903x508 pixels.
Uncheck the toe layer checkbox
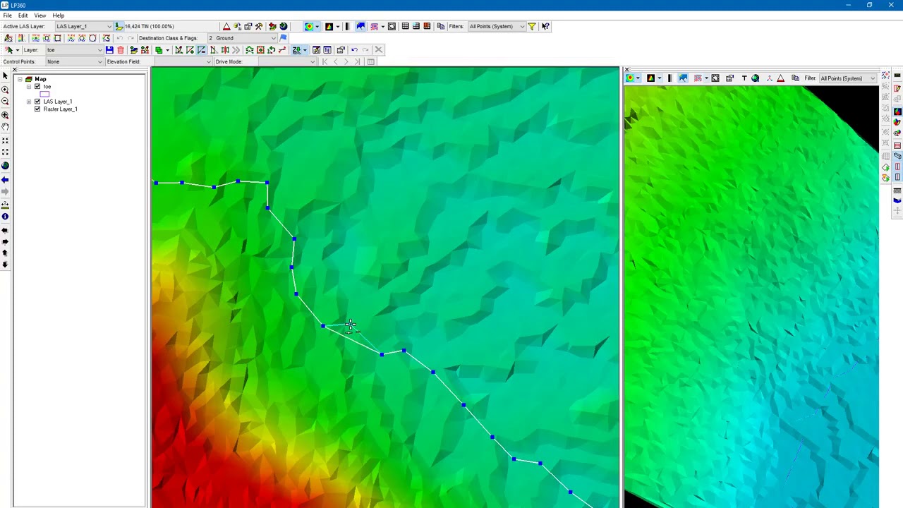[37, 87]
